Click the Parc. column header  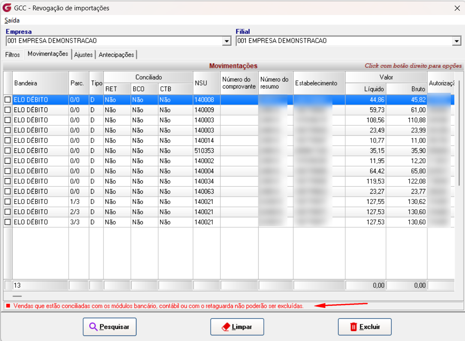(79, 83)
